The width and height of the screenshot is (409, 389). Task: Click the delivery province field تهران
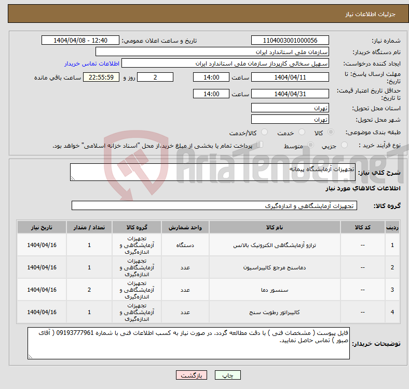[290, 108]
